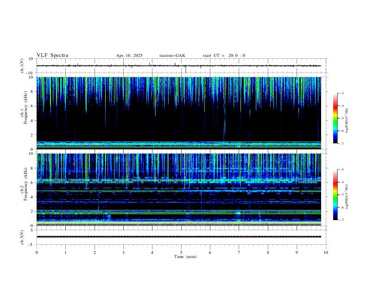Click time axis tick label '7'
This screenshot has height=283, width=367.
tap(239, 252)
